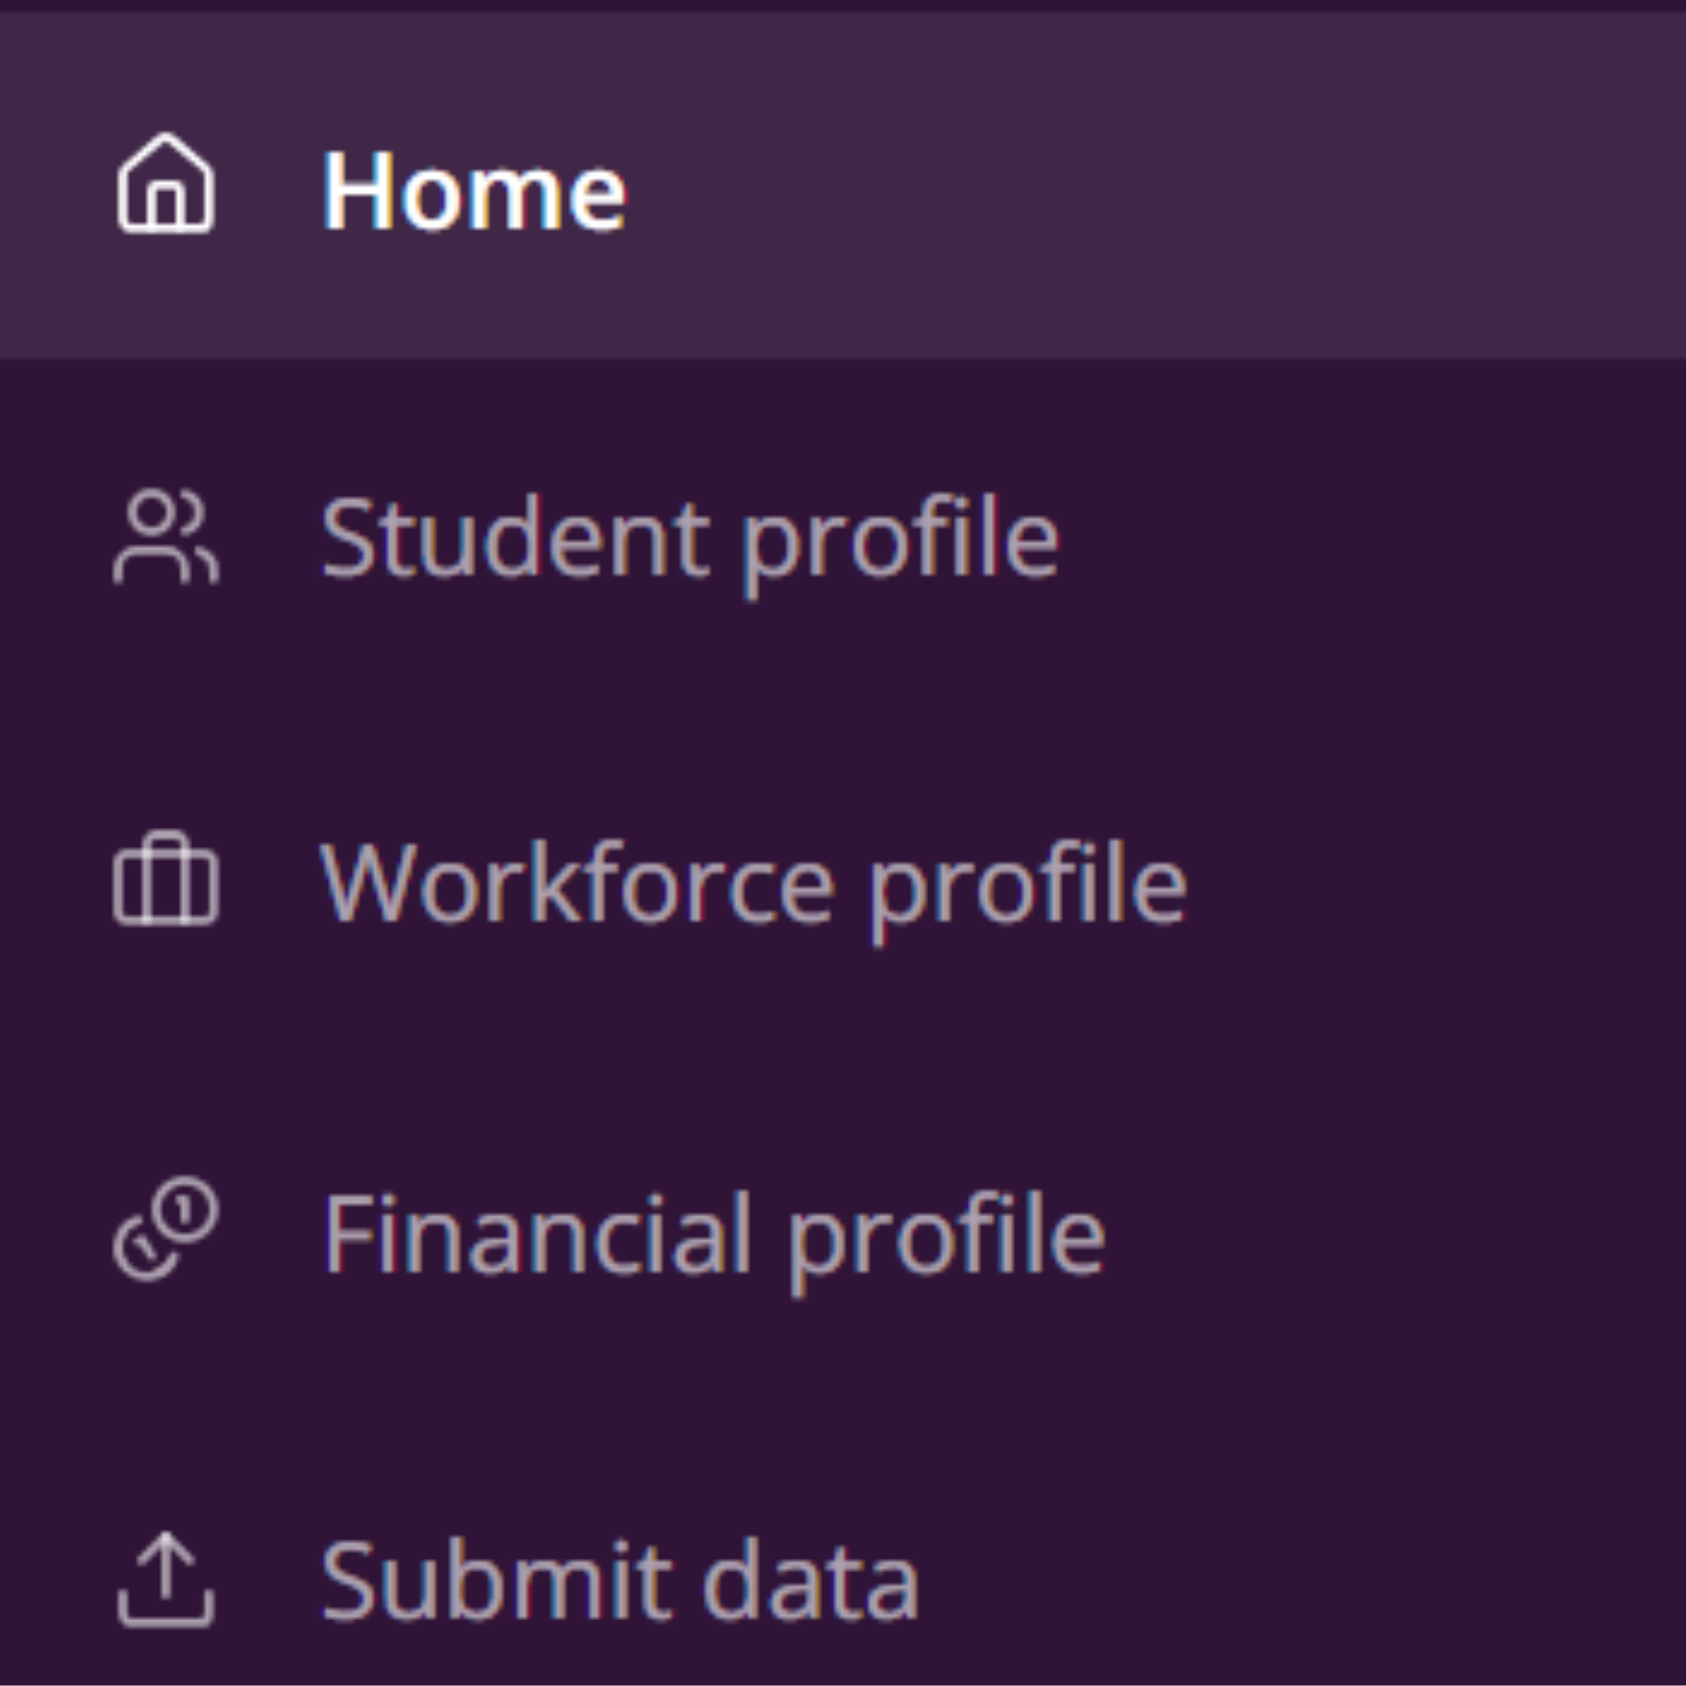This screenshot has height=1686, width=1686.
Task: Click the 'Student profile' text label
Action: tap(691, 545)
